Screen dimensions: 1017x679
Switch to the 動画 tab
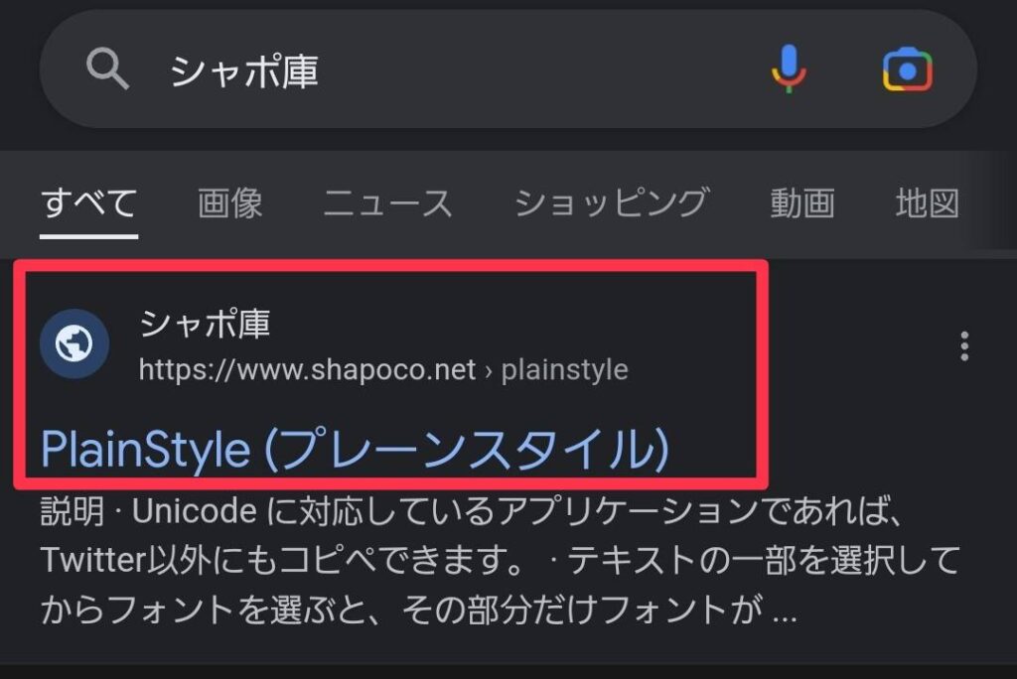(802, 203)
